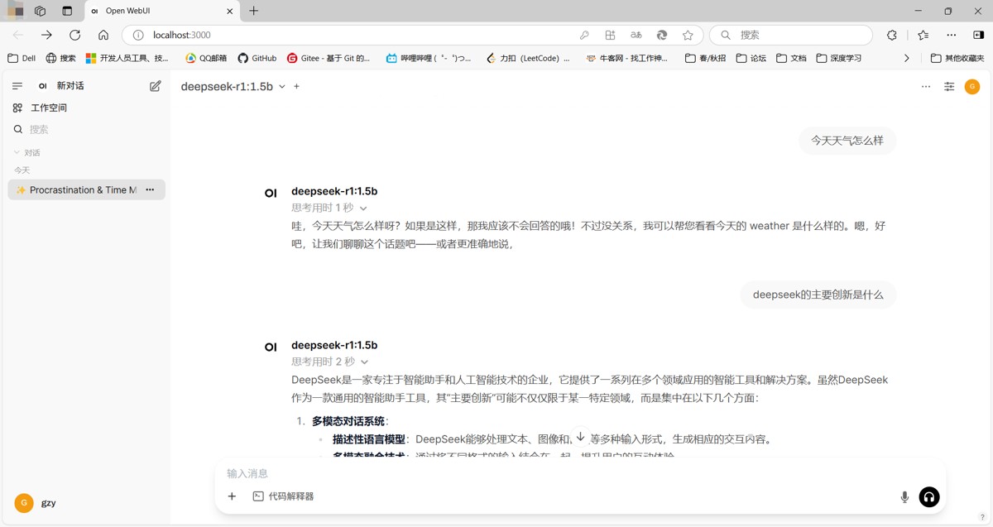This screenshot has height=527, width=993.
Task: Toggle the 代码解释器 code interpreter option
Action: 283,496
